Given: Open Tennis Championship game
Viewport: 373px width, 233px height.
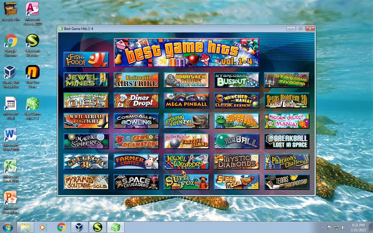Looking at the screenshot, I should (287, 182).
